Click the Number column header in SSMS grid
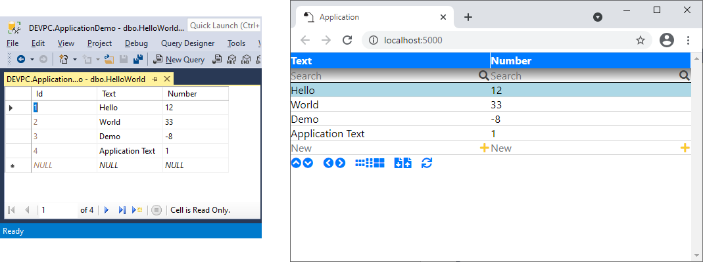The image size is (703, 262). pyautogui.click(x=195, y=94)
